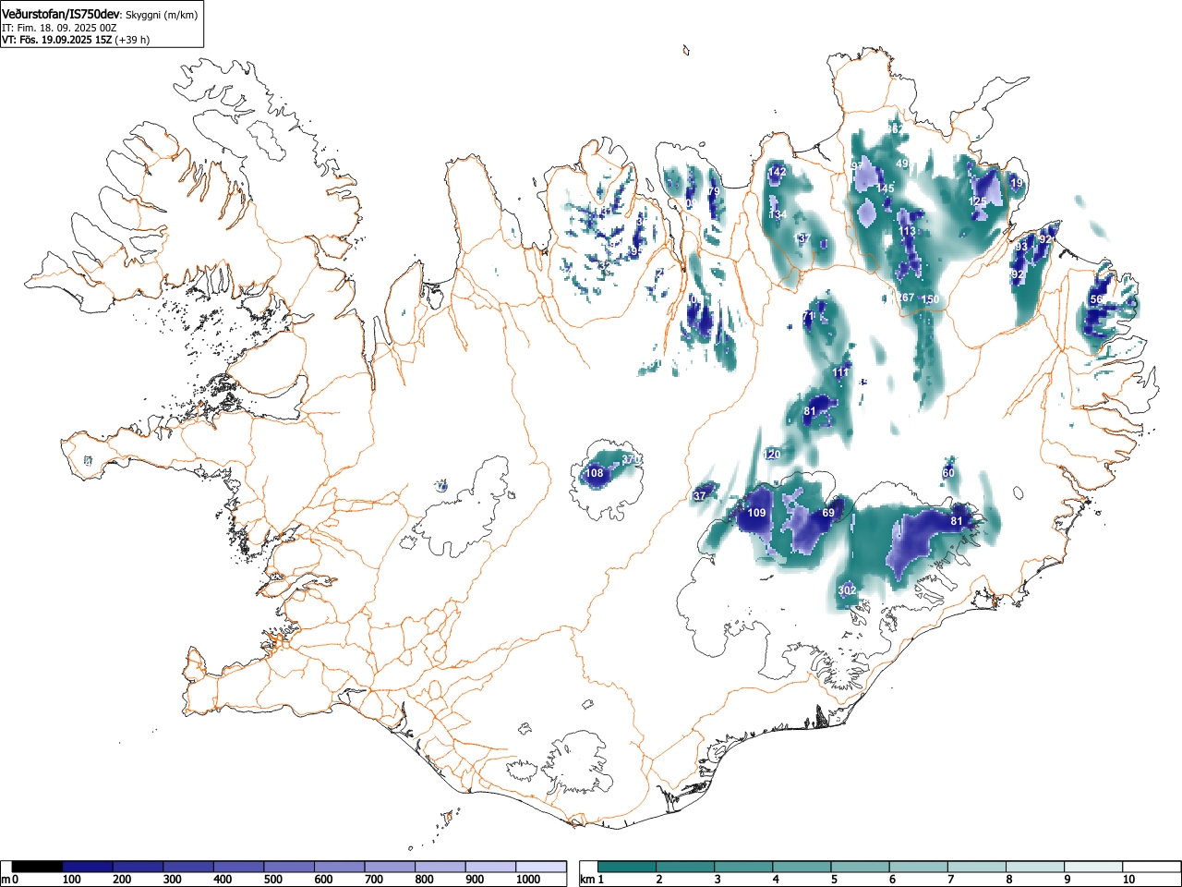1182x887 pixels.
Task: Click the visibility value '95' on the map
Action: (x=636, y=250)
